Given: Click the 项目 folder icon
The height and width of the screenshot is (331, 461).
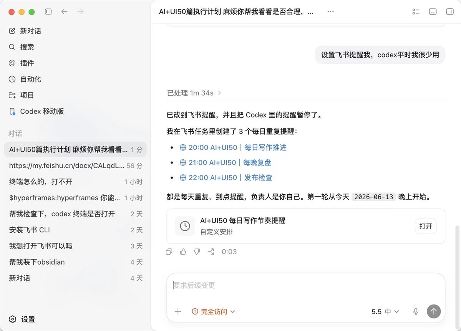Looking at the screenshot, I should [12, 96].
